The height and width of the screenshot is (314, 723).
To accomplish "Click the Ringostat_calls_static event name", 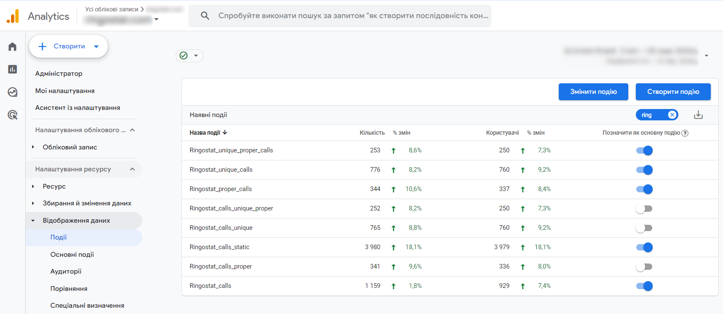I will [219, 247].
